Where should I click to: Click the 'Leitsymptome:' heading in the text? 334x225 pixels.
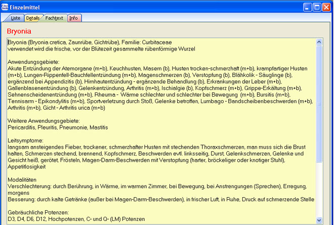click(25, 141)
